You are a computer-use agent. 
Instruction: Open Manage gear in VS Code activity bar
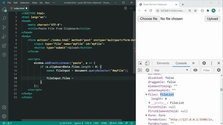click(4, 116)
